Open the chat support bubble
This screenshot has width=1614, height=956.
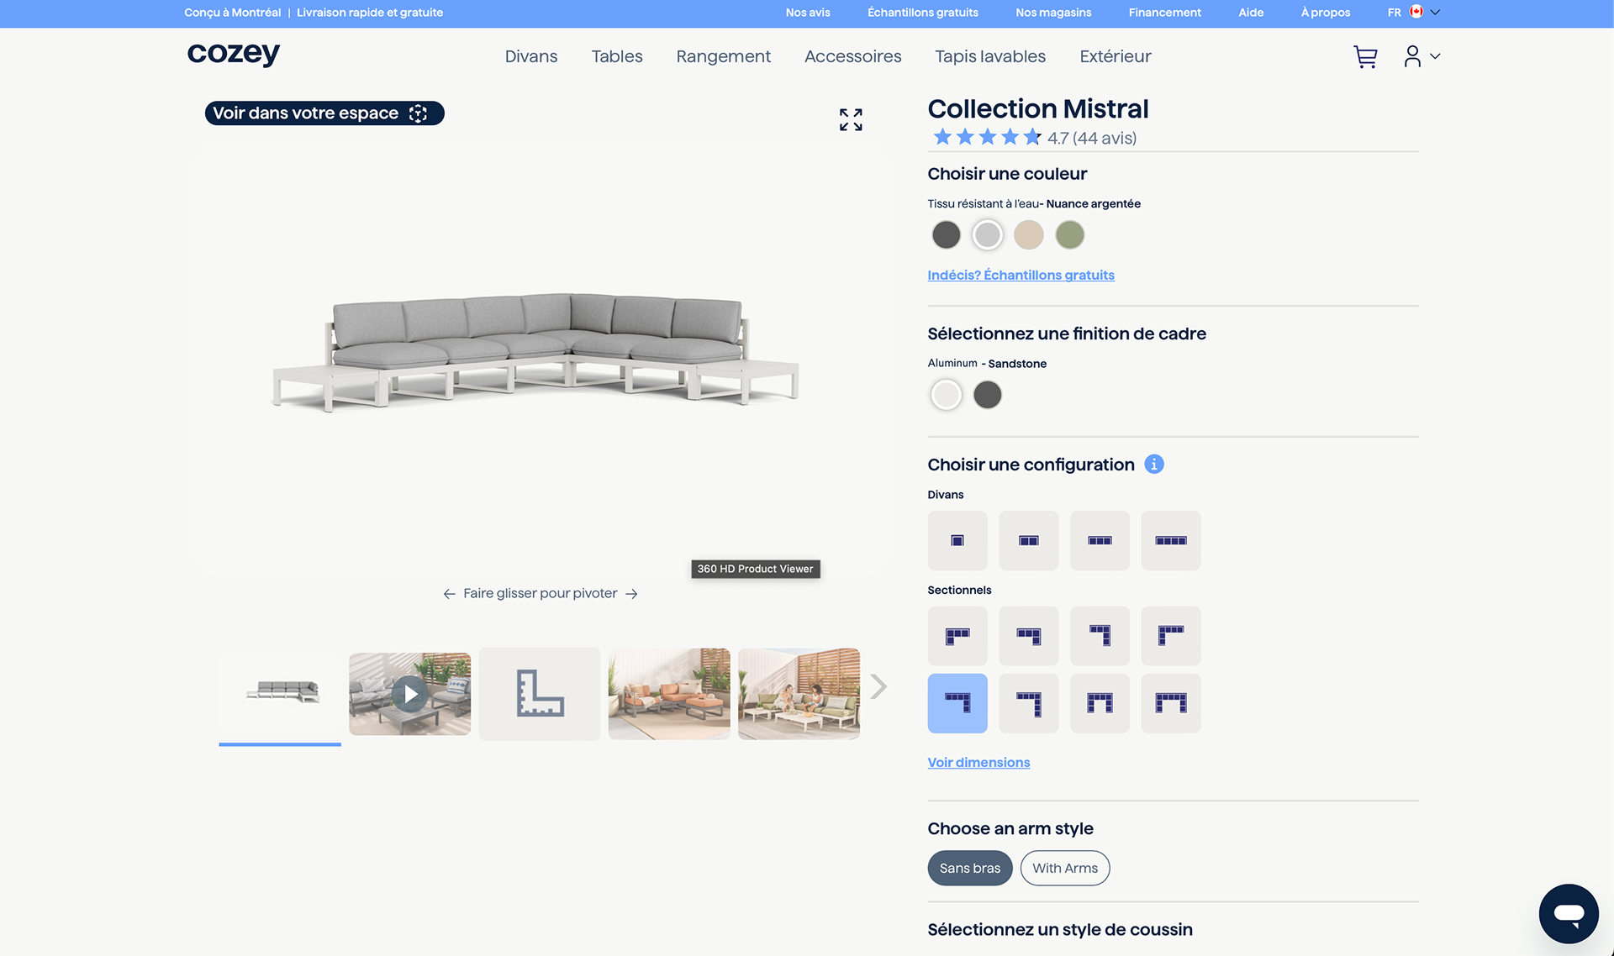pos(1569,913)
